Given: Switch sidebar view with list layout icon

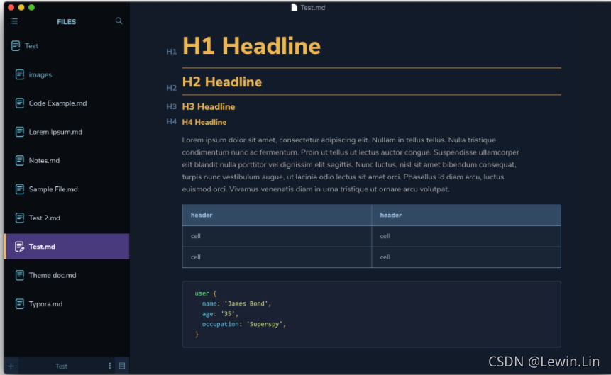Looking at the screenshot, I should [x=122, y=366].
